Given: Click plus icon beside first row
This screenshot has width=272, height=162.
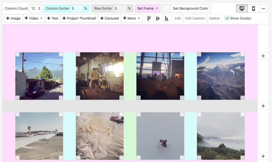Looking at the screenshot, I should click(x=263, y=56).
